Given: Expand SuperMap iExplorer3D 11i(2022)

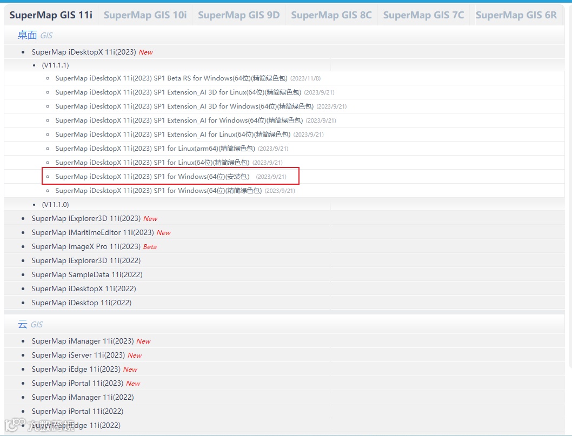Looking at the screenshot, I should (x=86, y=260).
